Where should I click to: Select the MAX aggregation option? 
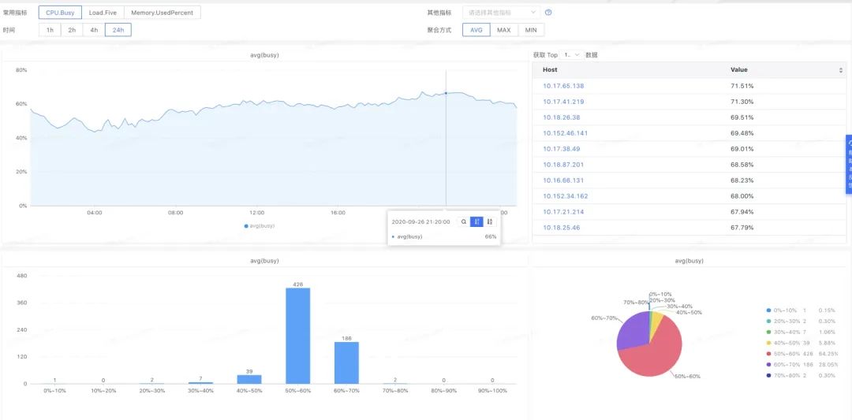coord(503,30)
